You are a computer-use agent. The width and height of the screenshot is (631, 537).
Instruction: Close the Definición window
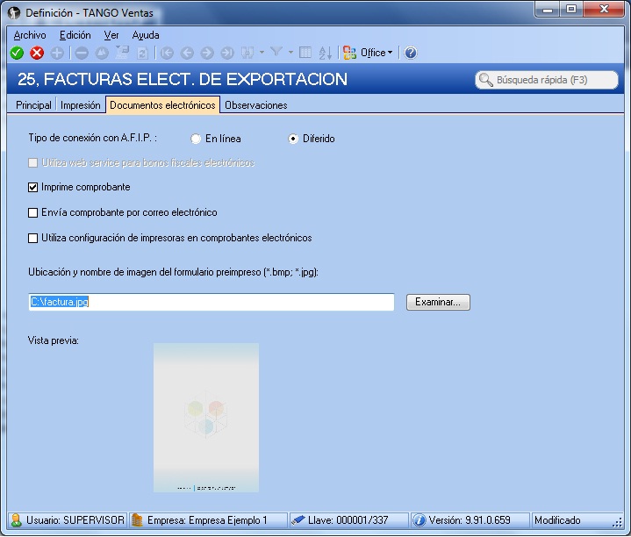tap(604, 10)
